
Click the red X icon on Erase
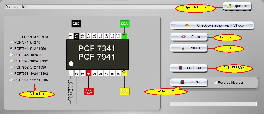pos(183,37)
